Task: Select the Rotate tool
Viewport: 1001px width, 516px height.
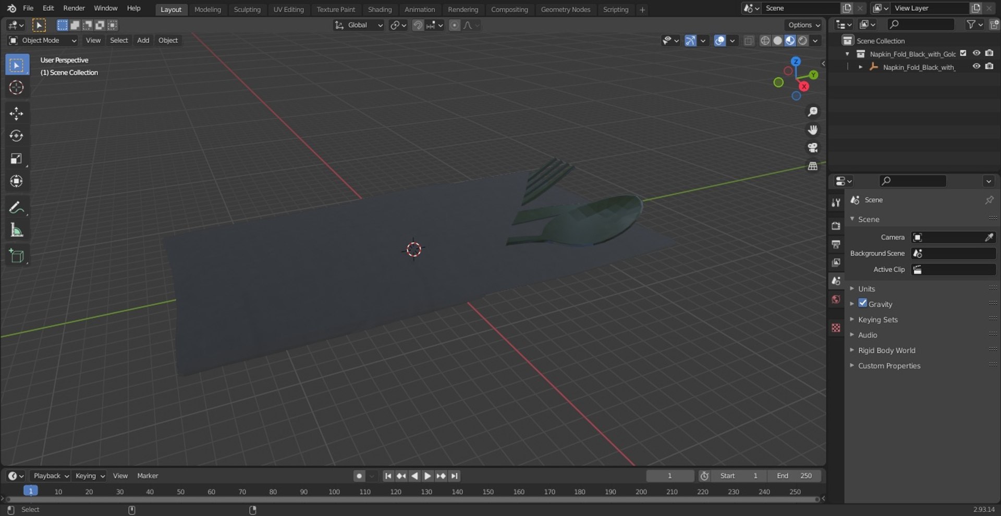Action: pos(16,136)
